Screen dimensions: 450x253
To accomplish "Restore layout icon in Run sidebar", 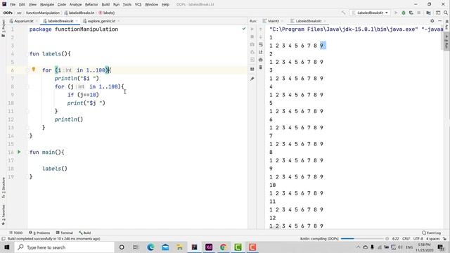I will [252, 69].
